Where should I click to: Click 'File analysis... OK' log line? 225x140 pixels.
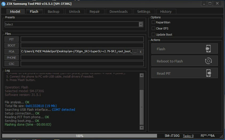click(x=17, y=102)
